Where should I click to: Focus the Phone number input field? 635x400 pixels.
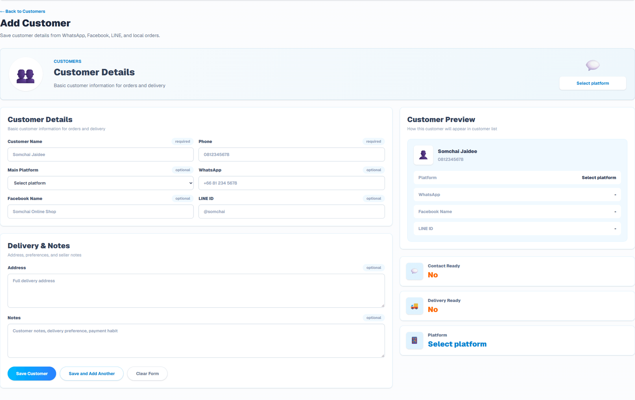291,154
